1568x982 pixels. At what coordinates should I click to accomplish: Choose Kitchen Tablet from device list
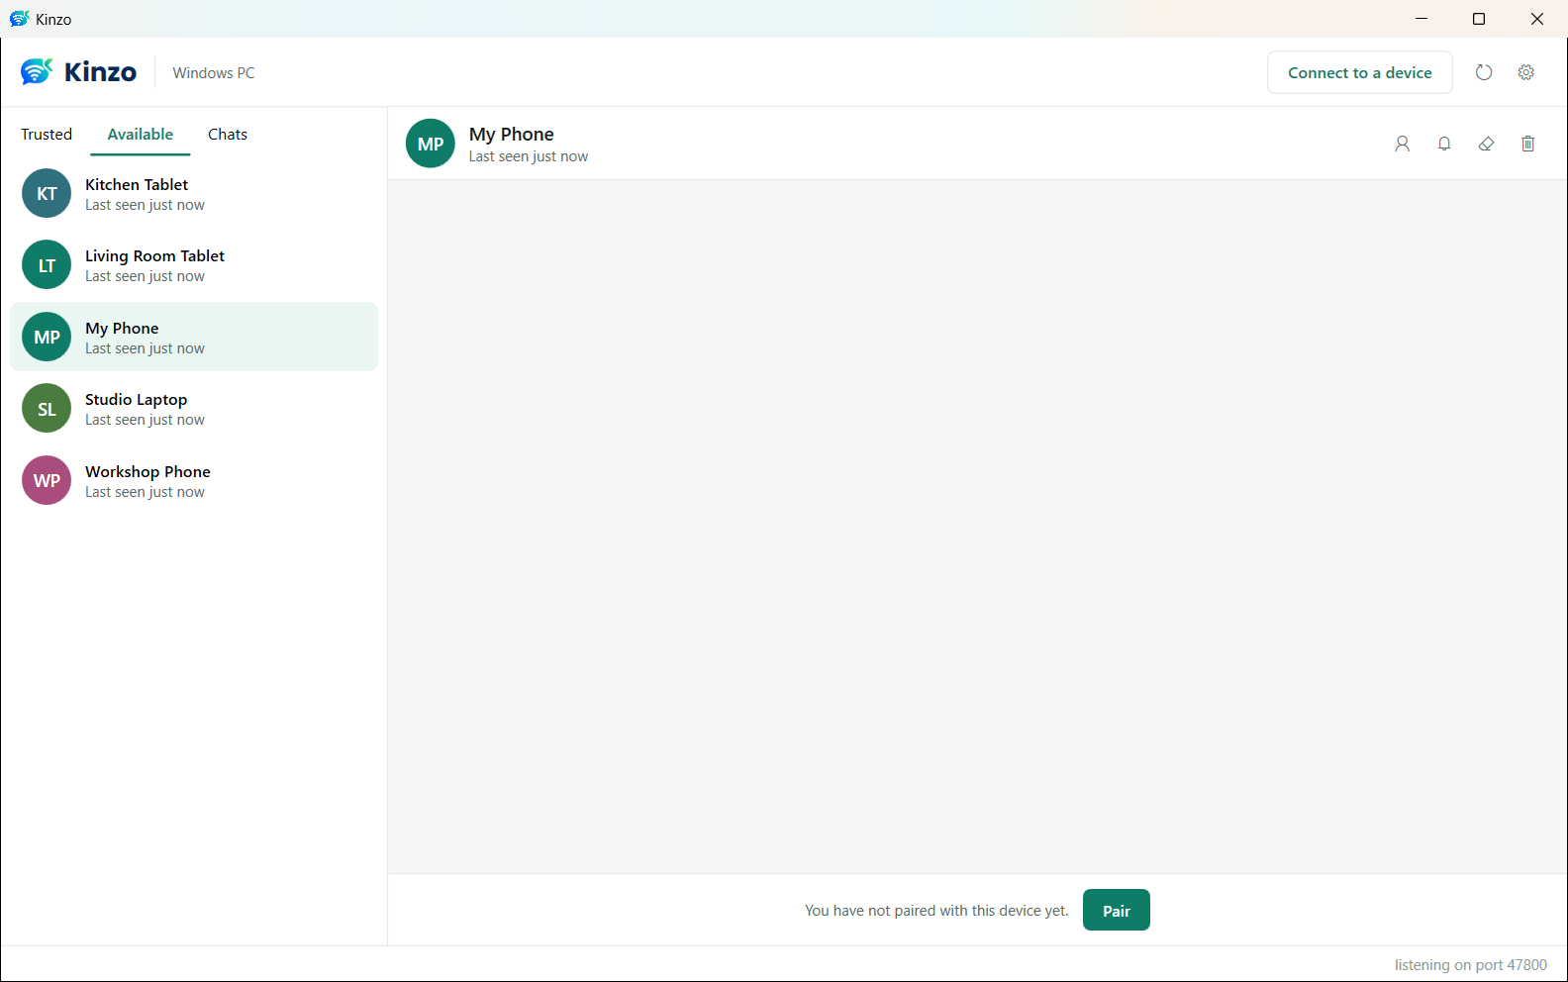point(194,194)
